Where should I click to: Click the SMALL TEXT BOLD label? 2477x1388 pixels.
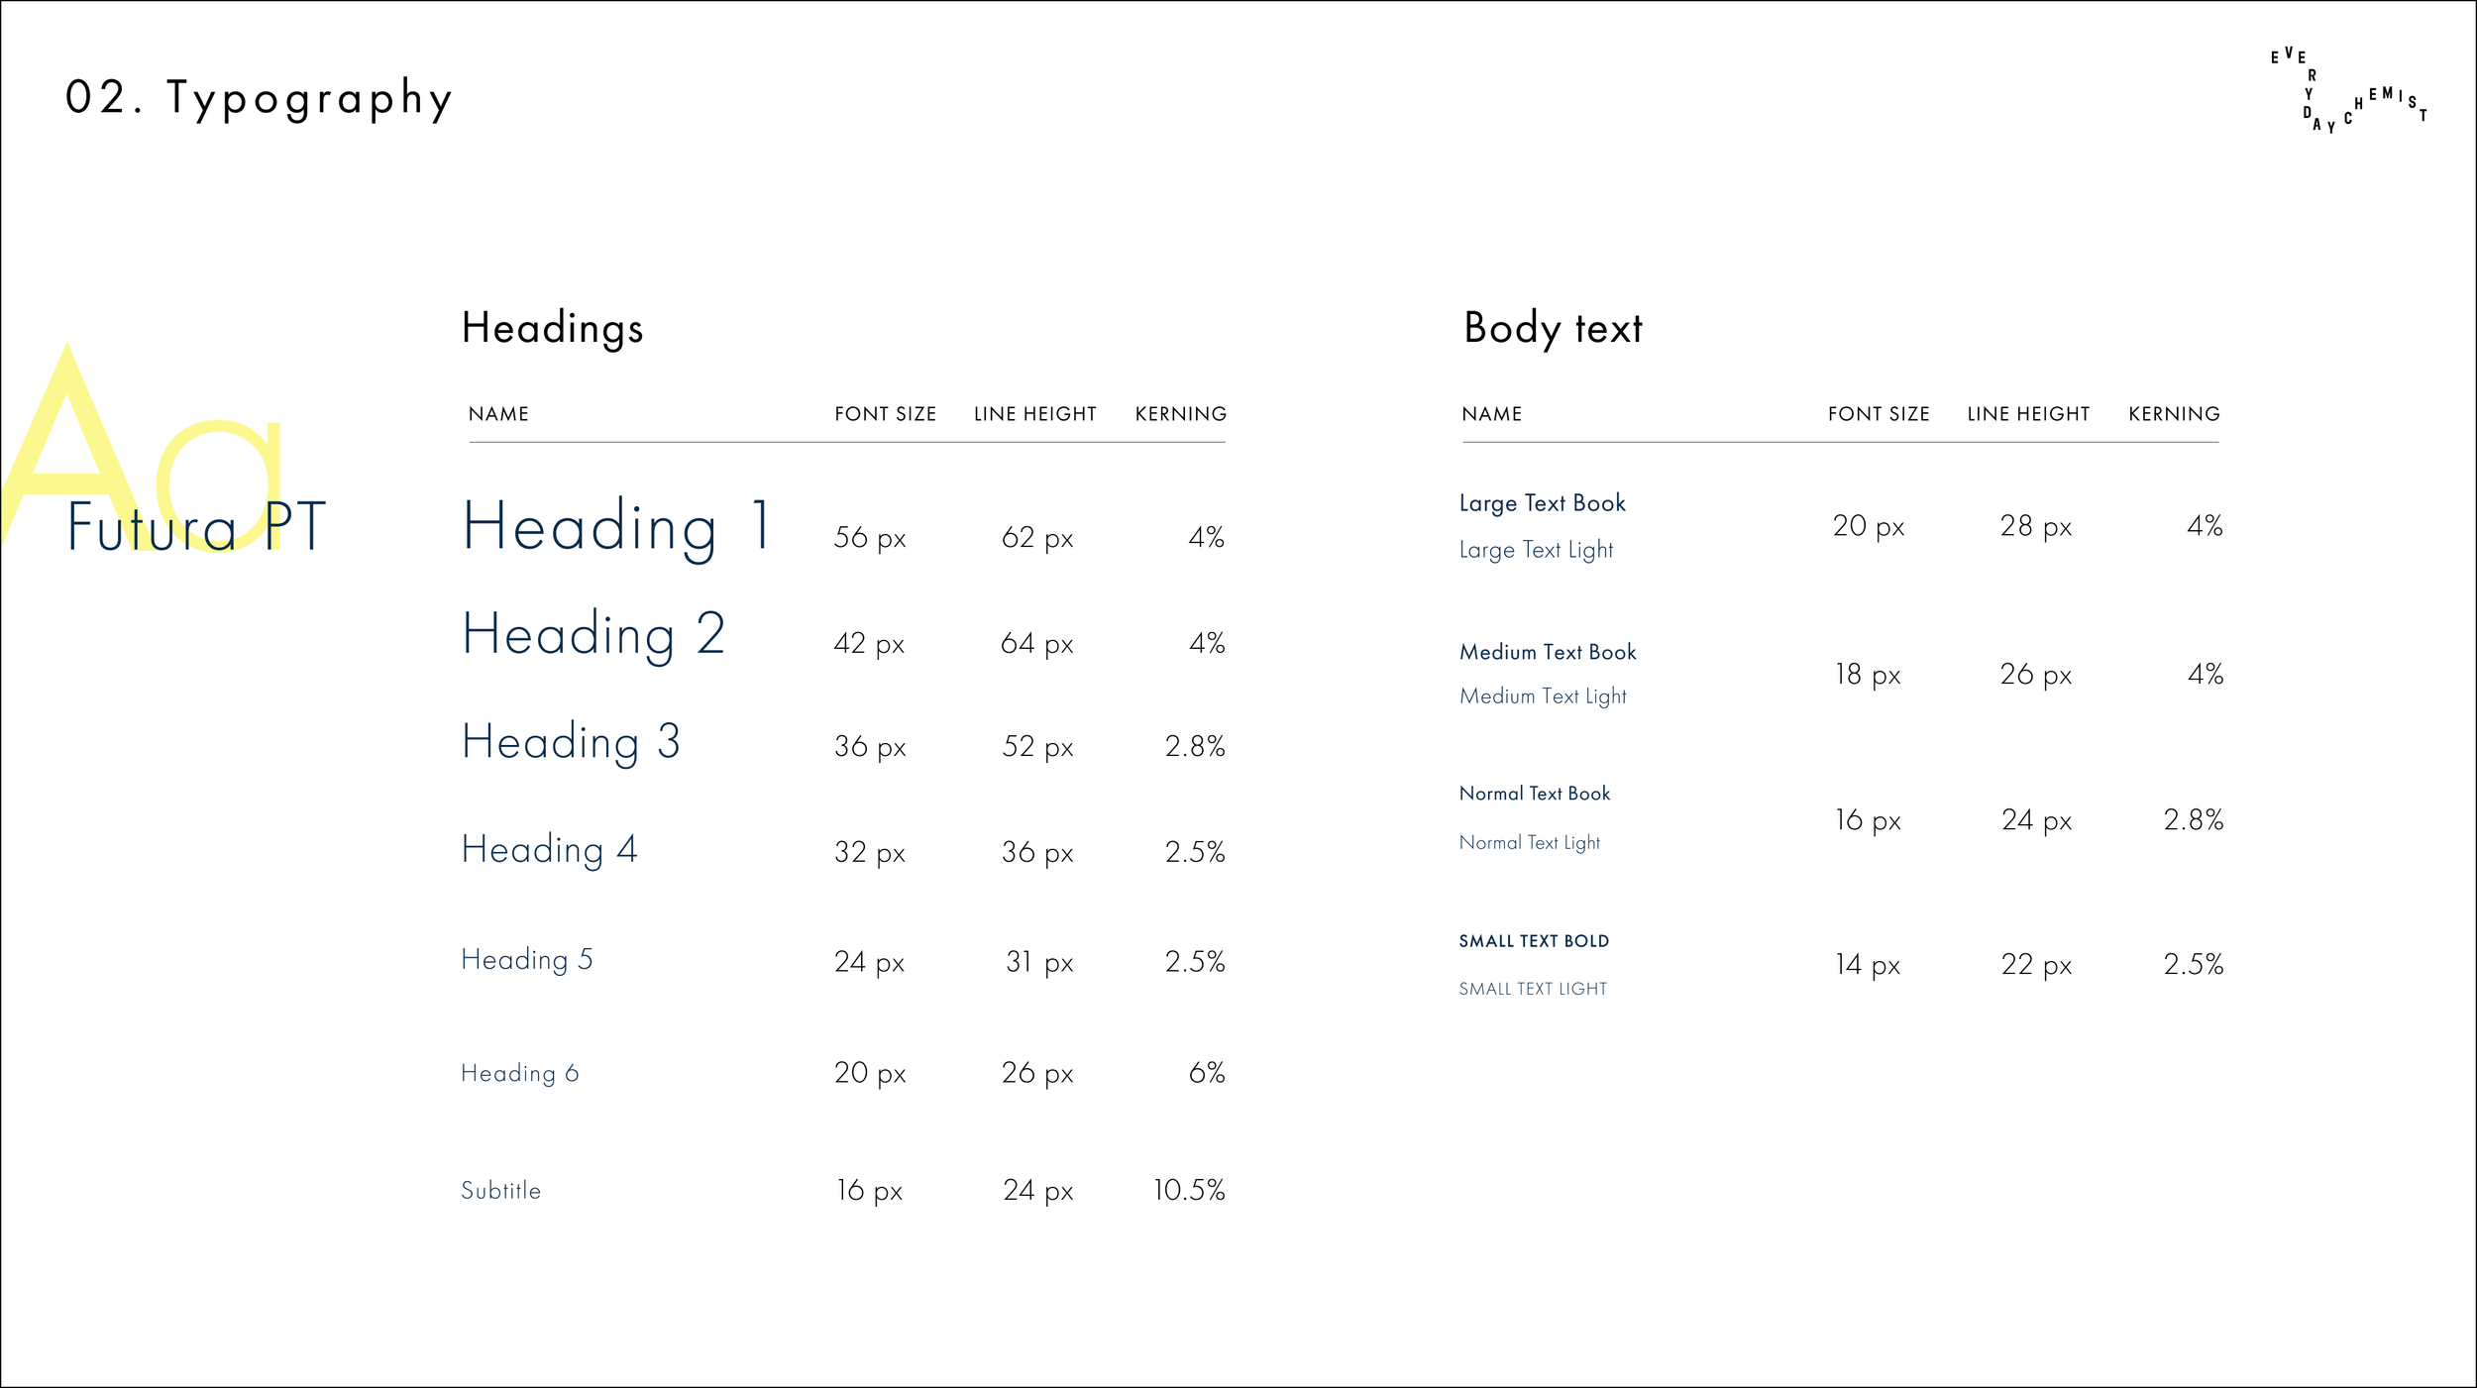[x=1533, y=941]
